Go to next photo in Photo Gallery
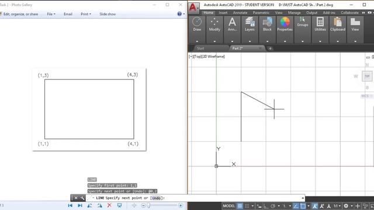374x210 pixels. 80,205
